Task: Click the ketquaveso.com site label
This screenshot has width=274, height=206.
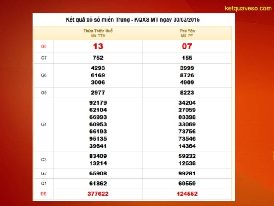Action: (x=248, y=8)
